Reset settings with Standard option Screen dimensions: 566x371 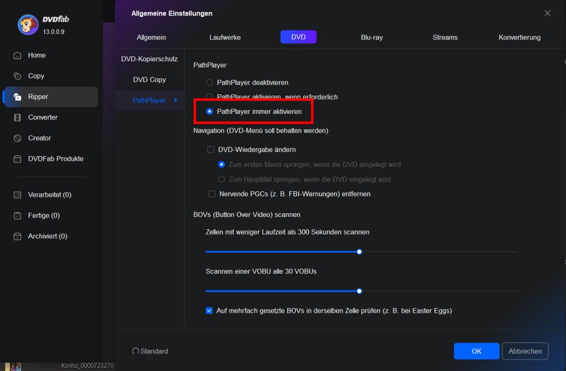pyautogui.click(x=150, y=351)
